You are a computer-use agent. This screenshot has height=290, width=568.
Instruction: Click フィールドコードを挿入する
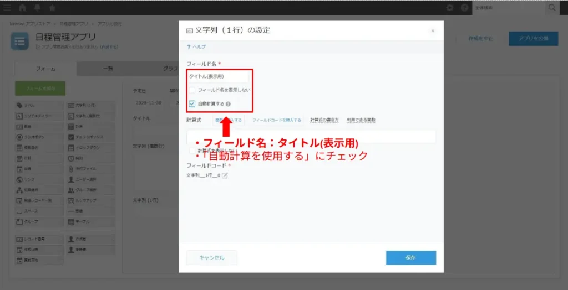pos(277,120)
